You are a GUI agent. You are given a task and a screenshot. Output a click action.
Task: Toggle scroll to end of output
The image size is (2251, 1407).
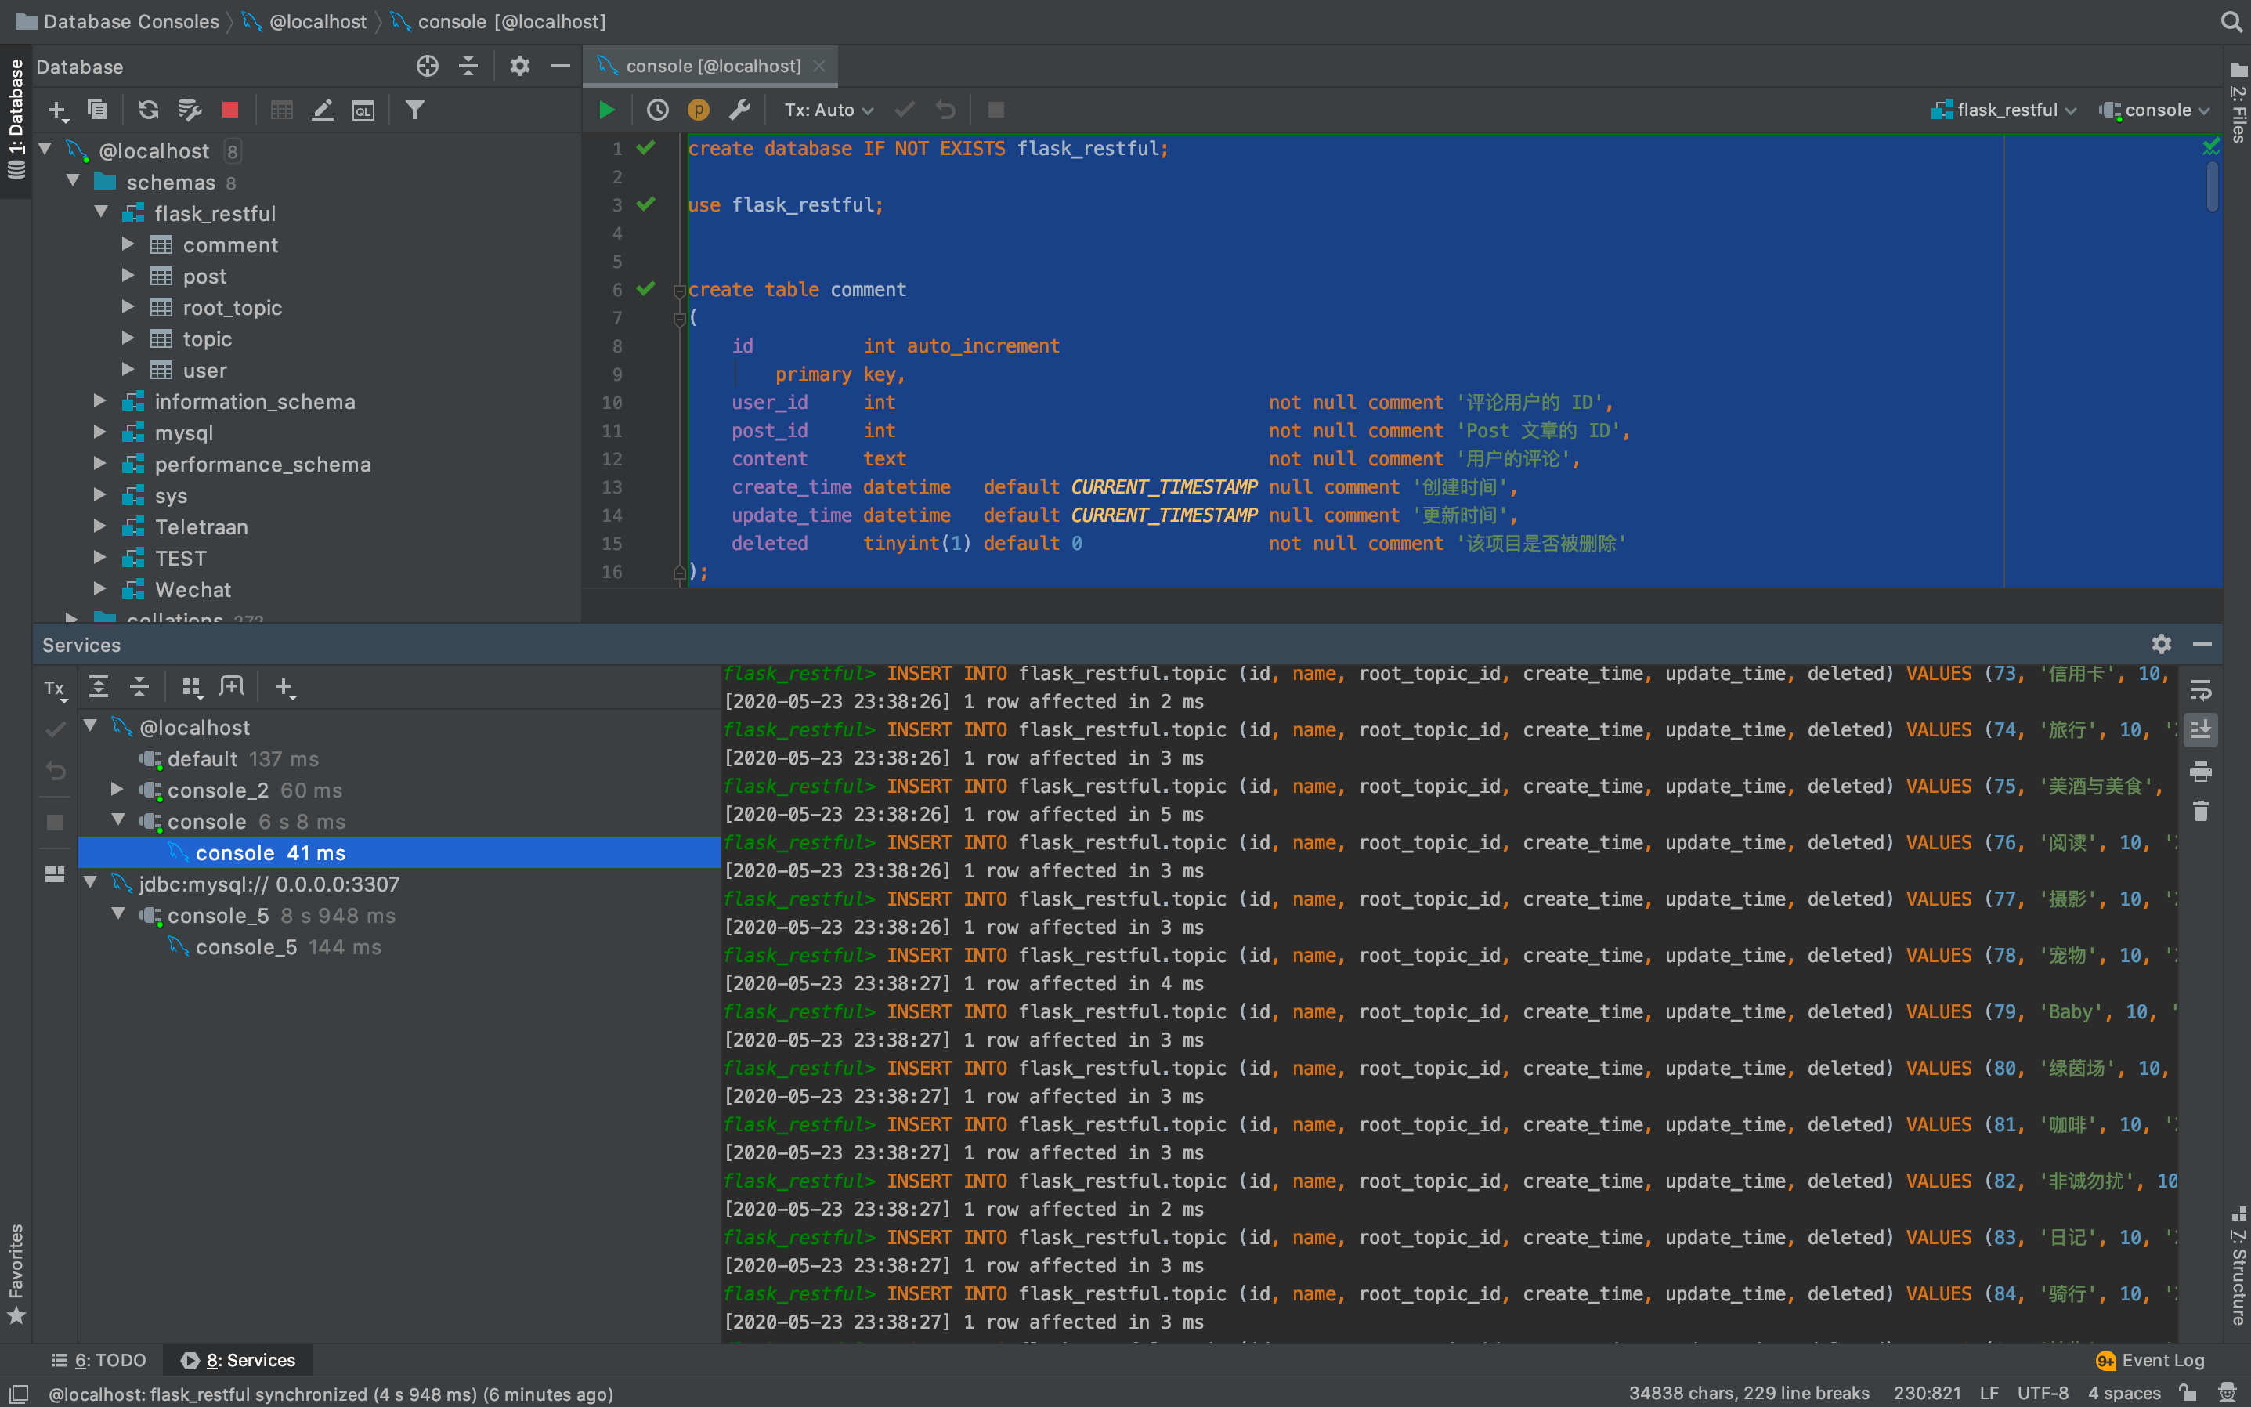click(2200, 730)
